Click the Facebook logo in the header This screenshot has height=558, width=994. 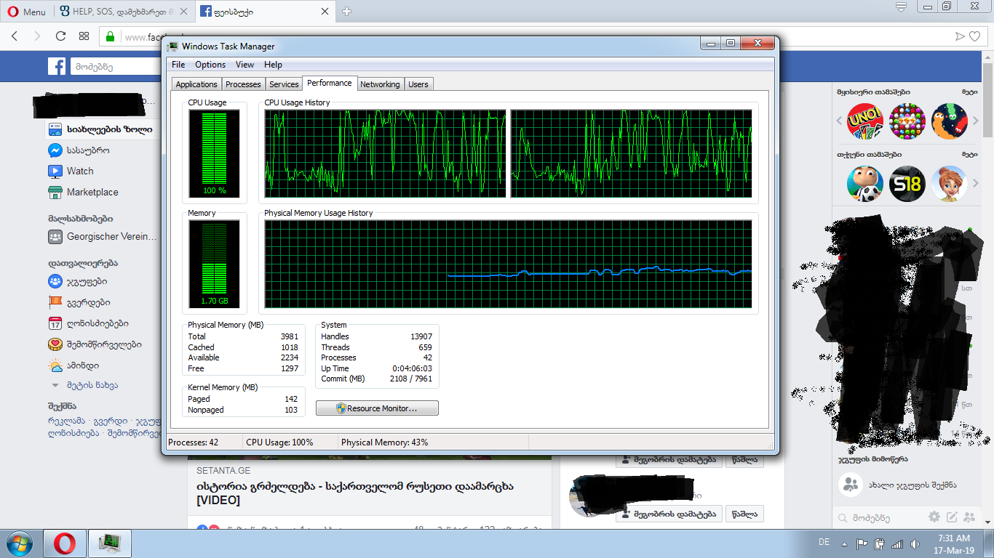(x=57, y=67)
